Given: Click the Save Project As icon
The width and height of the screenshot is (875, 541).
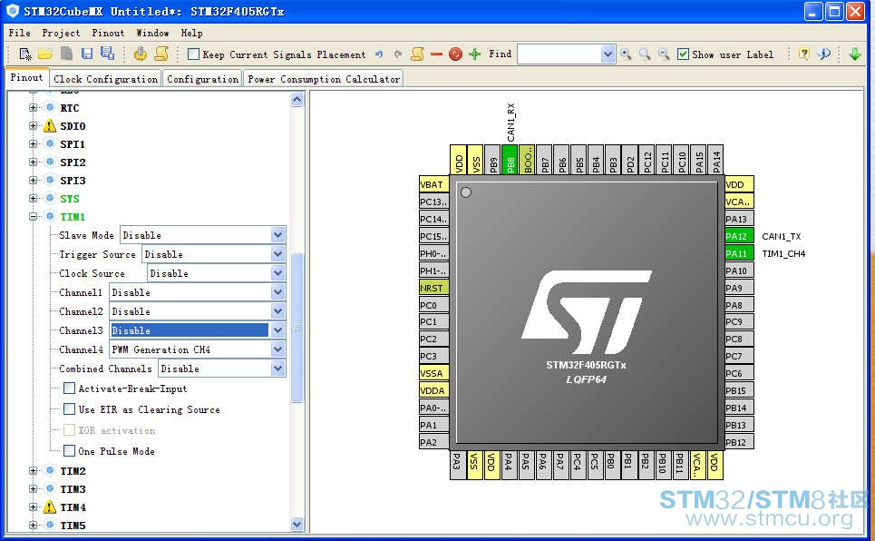Looking at the screenshot, I should 107,53.
